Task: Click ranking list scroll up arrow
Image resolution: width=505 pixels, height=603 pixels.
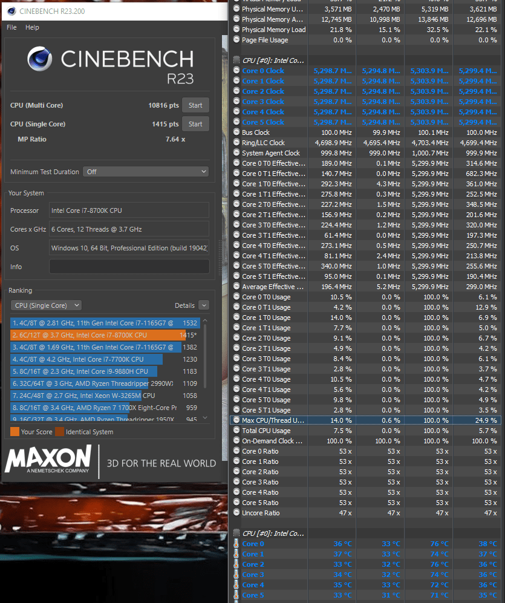Action: tap(205, 321)
